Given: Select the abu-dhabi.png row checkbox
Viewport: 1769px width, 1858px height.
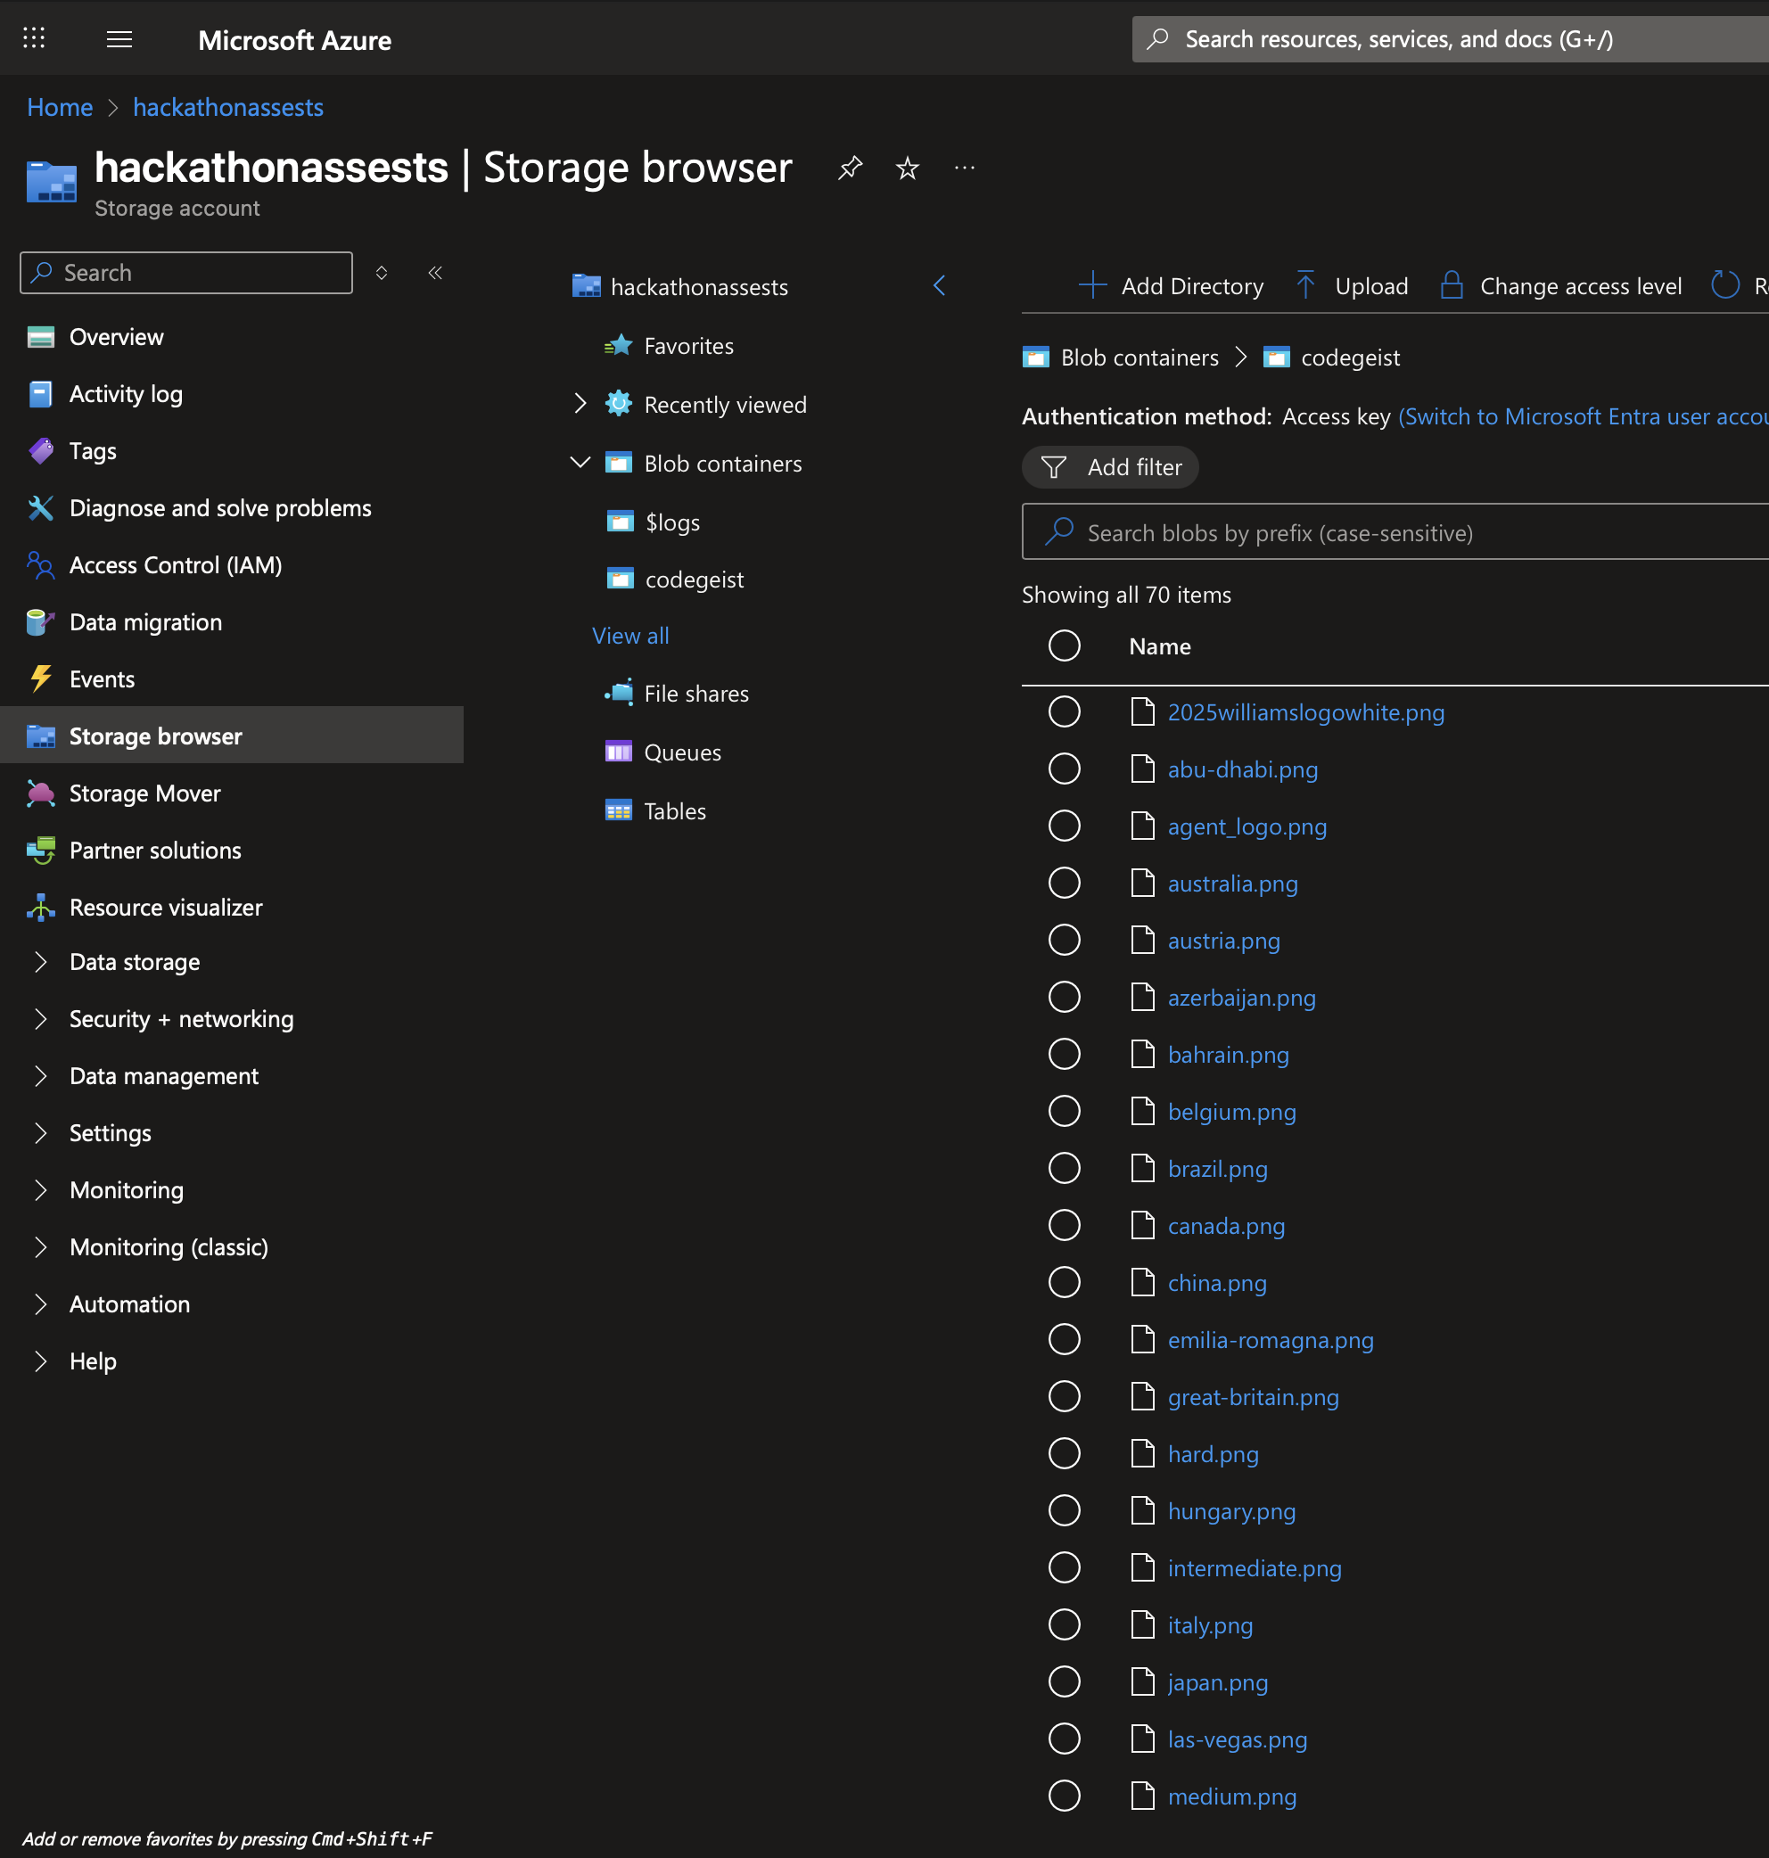Looking at the screenshot, I should coord(1064,769).
